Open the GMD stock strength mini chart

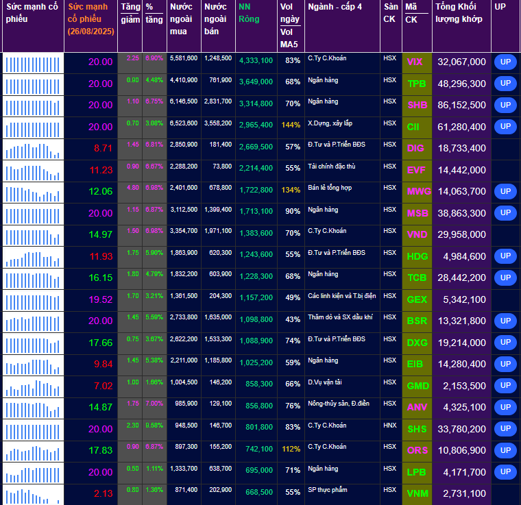click(x=33, y=387)
